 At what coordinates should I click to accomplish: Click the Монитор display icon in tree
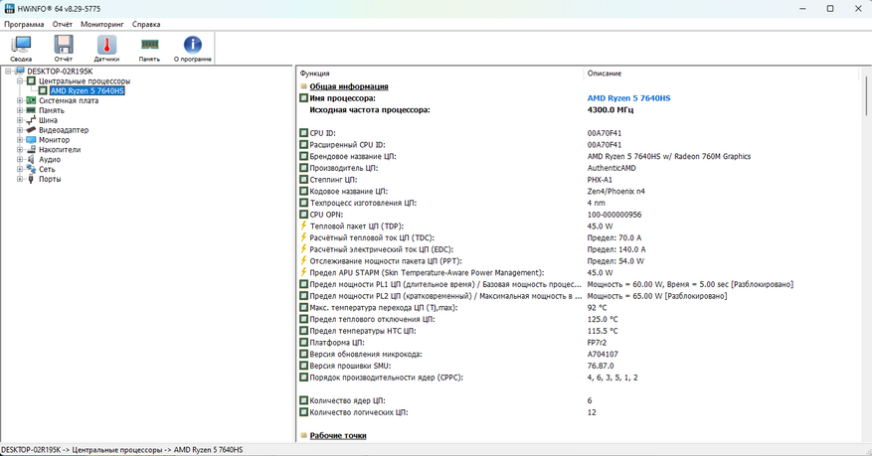[x=31, y=140]
